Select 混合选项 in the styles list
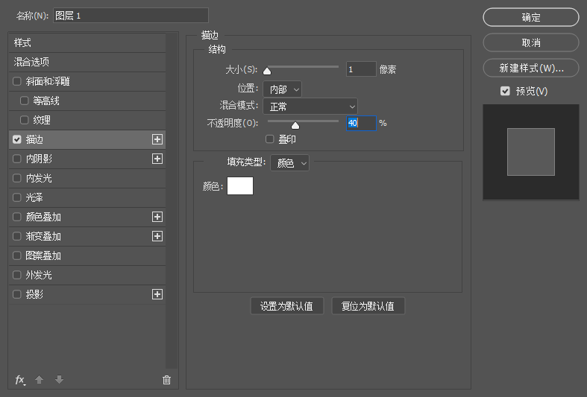The height and width of the screenshot is (397, 587). 87,62
